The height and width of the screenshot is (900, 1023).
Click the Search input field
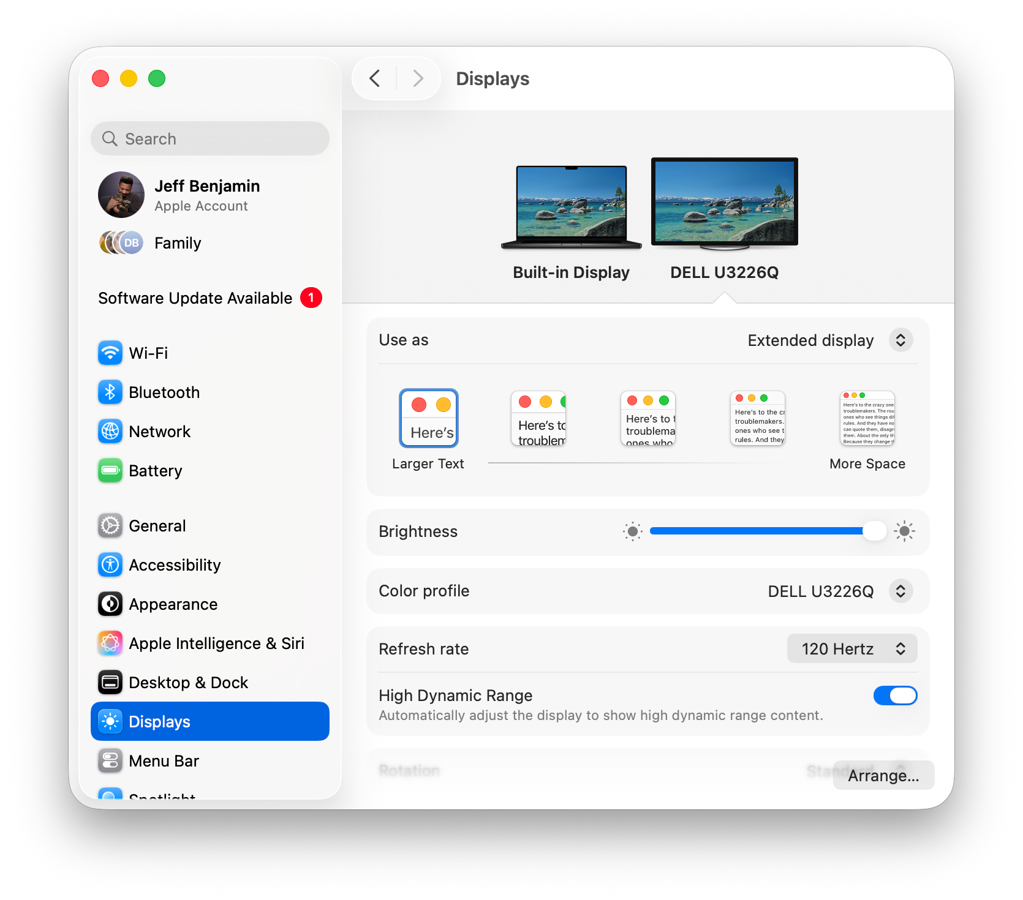pos(210,138)
